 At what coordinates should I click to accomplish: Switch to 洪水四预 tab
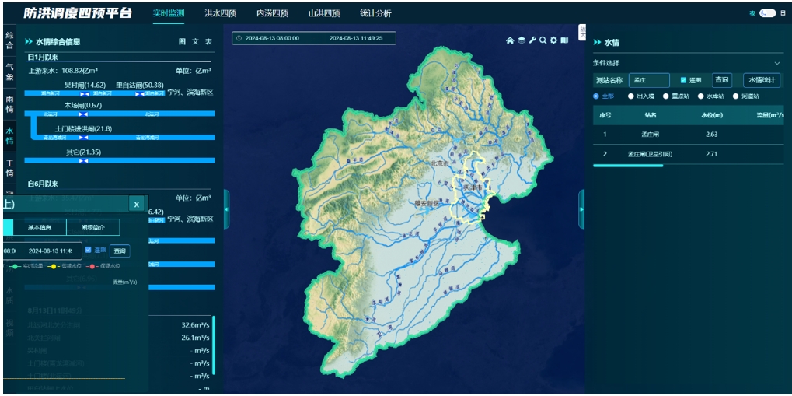click(220, 13)
